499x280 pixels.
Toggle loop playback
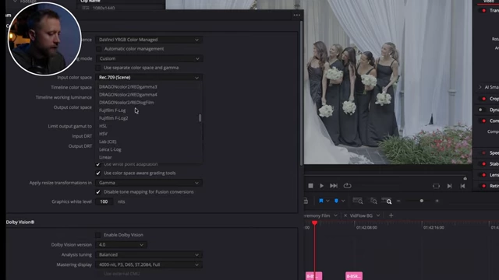(347, 186)
